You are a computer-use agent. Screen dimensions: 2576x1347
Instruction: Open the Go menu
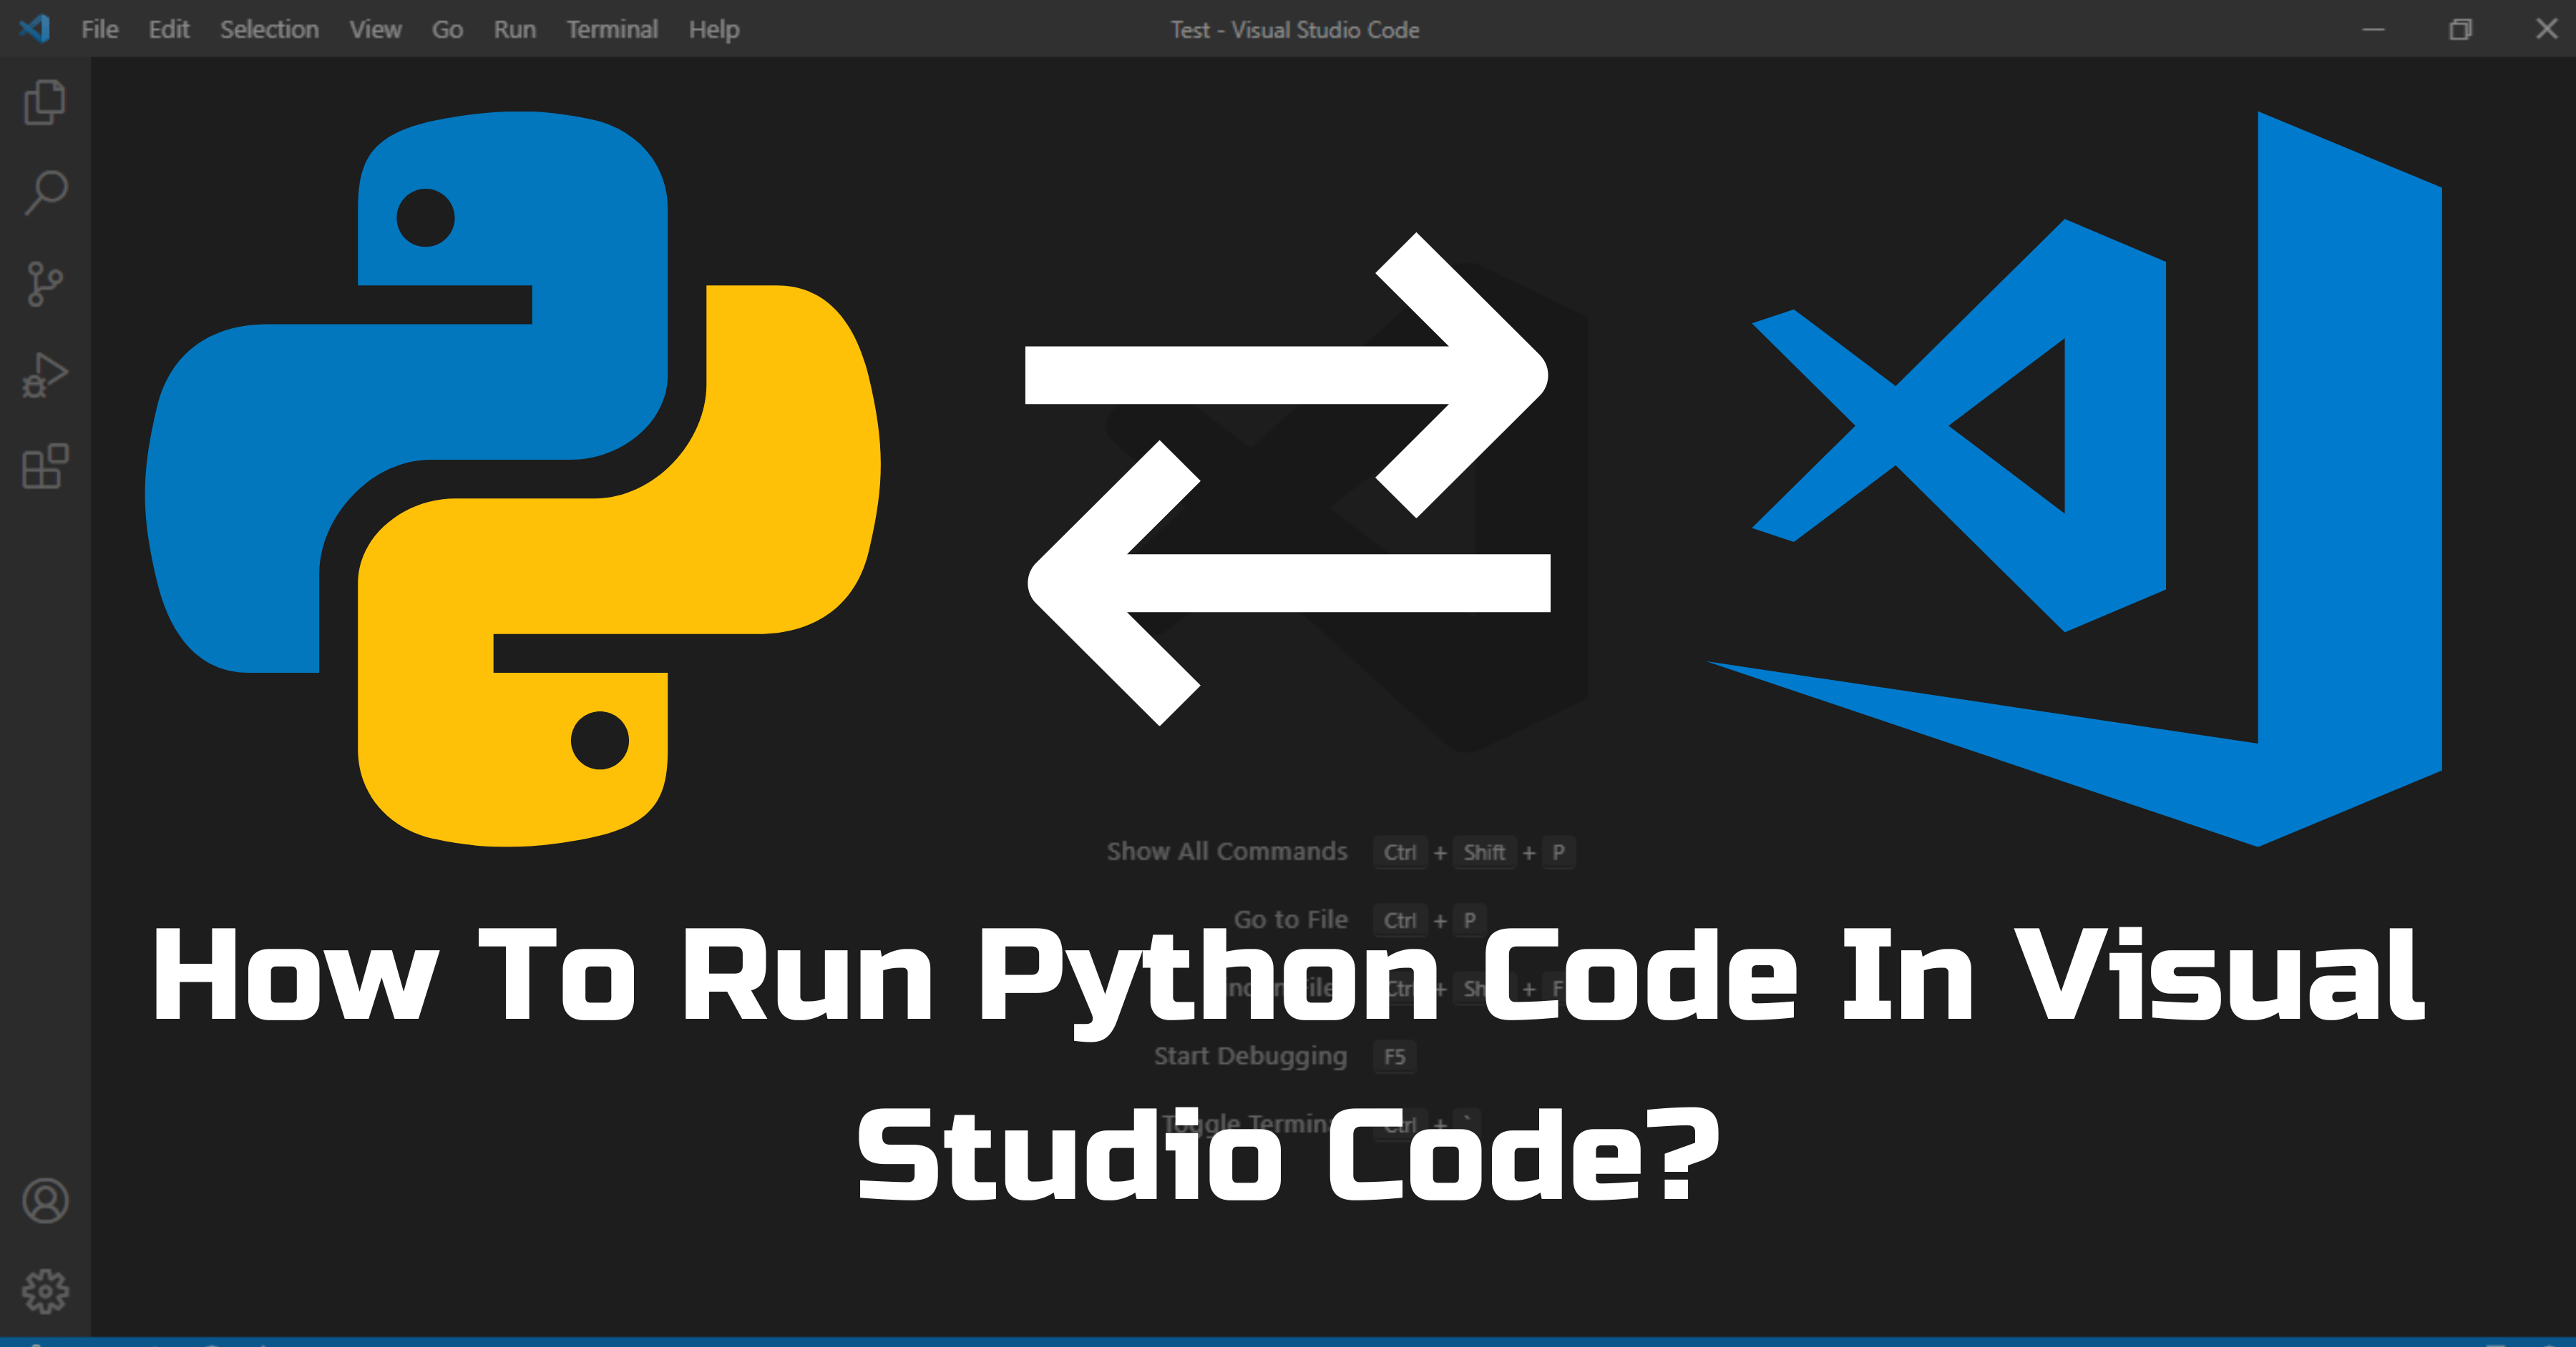447,30
